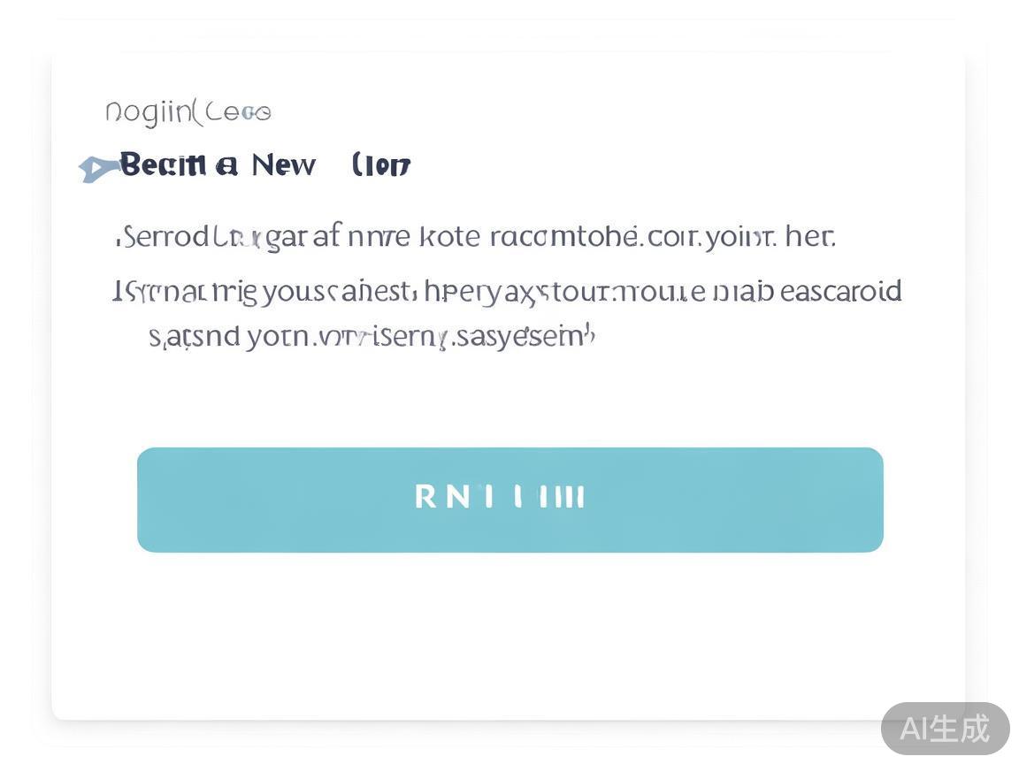The image size is (1019, 764).
Task: Click the blue arrow icon beside the heading
Action: (x=97, y=167)
